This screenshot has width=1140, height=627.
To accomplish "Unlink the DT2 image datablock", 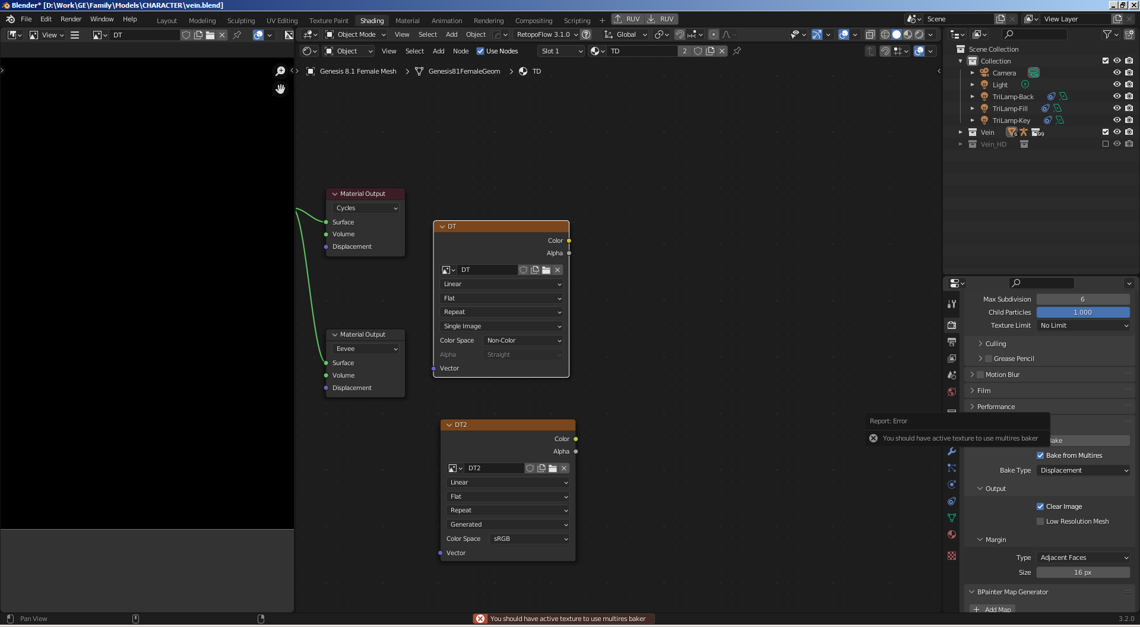I will [564, 468].
